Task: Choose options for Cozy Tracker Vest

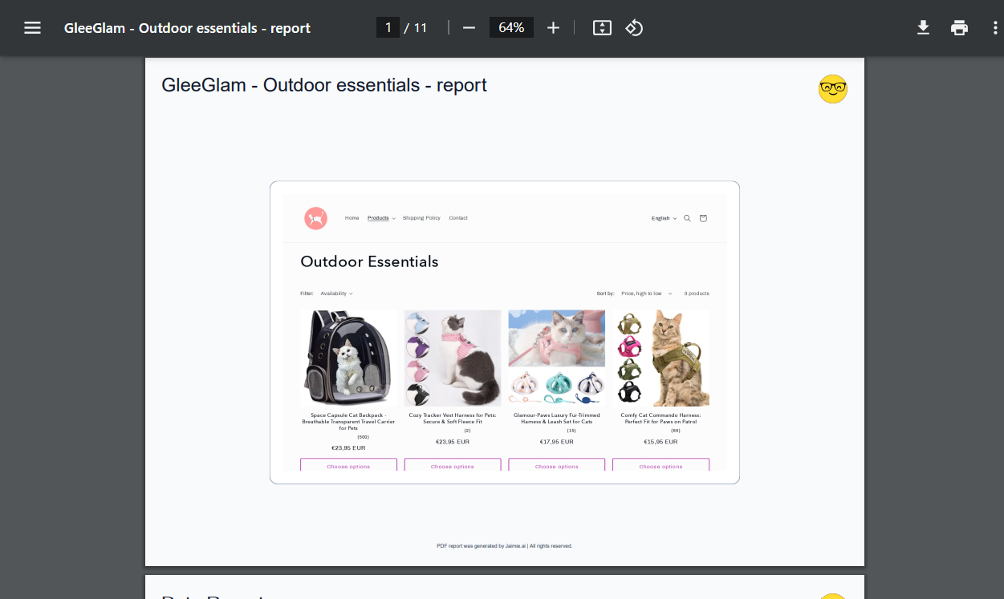Action: point(453,465)
